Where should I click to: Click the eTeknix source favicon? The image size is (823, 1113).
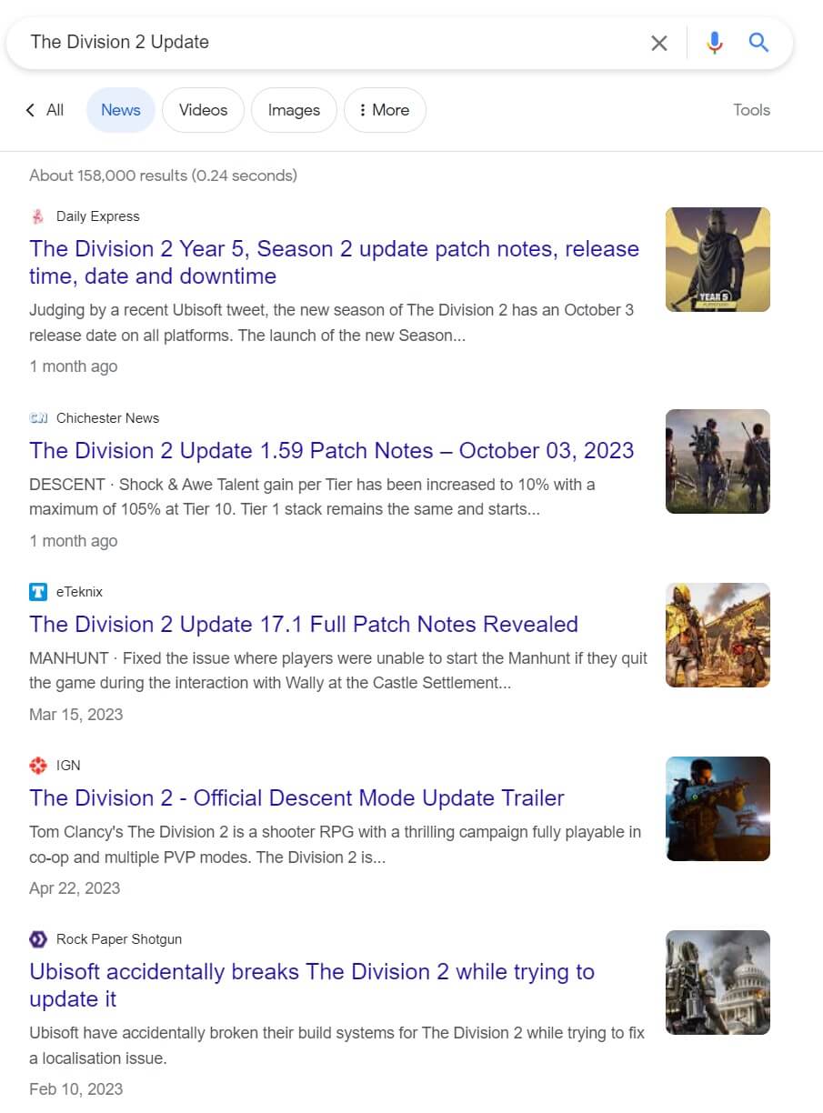tap(38, 592)
